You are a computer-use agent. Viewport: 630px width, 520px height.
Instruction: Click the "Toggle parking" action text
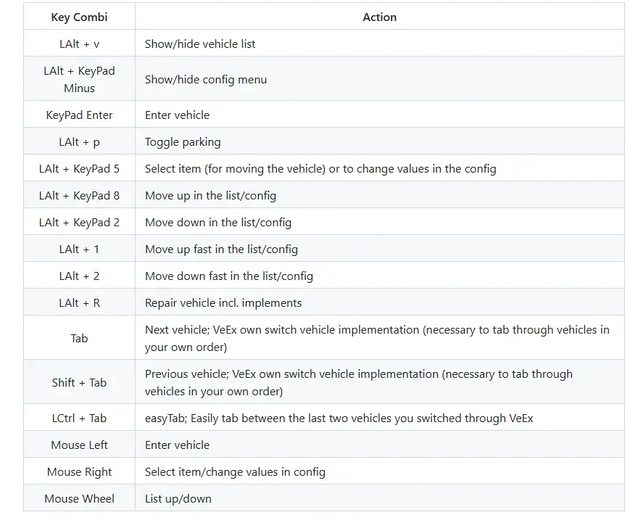(x=183, y=142)
